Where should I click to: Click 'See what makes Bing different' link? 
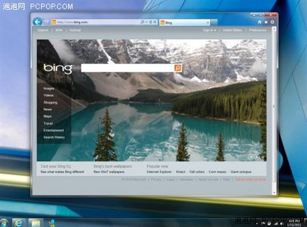click(x=63, y=172)
